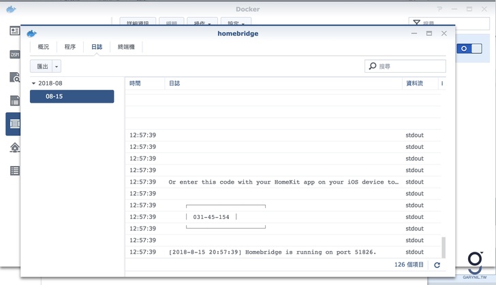This screenshot has width=496, height=285.
Task: Collapse the 2018-08 tree node
Action: 33,84
